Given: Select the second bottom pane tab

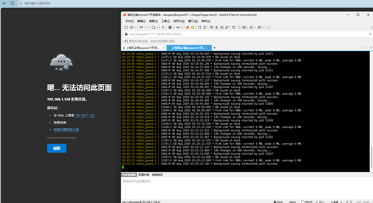Looking at the screenshot, I should click(144, 175).
